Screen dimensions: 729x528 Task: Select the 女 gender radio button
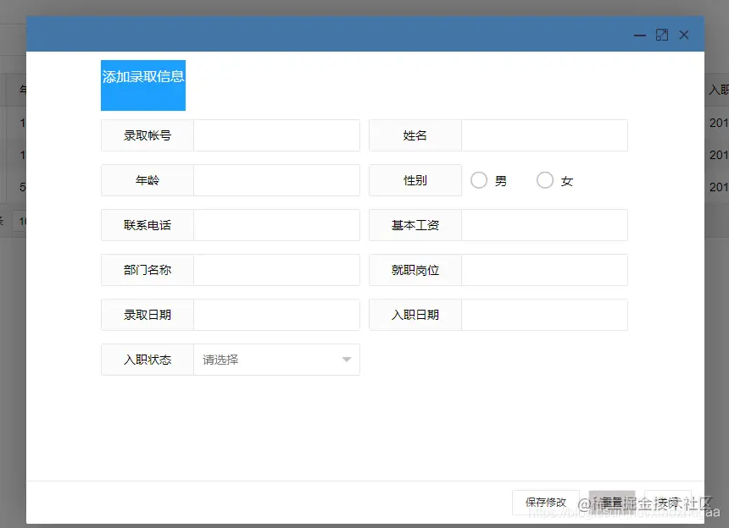[543, 179]
